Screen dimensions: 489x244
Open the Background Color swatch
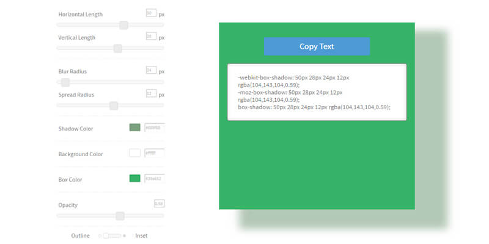click(x=134, y=153)
